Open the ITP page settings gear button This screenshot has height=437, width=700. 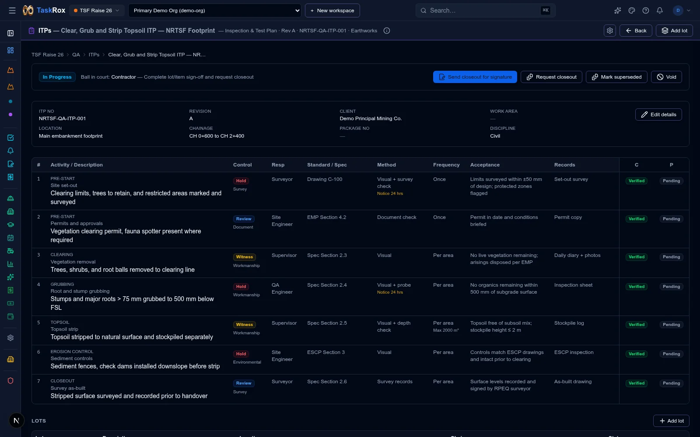pos(610,31)
